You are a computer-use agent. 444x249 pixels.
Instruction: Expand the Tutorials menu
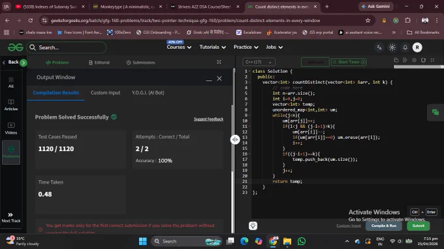[x=212, y=47]
